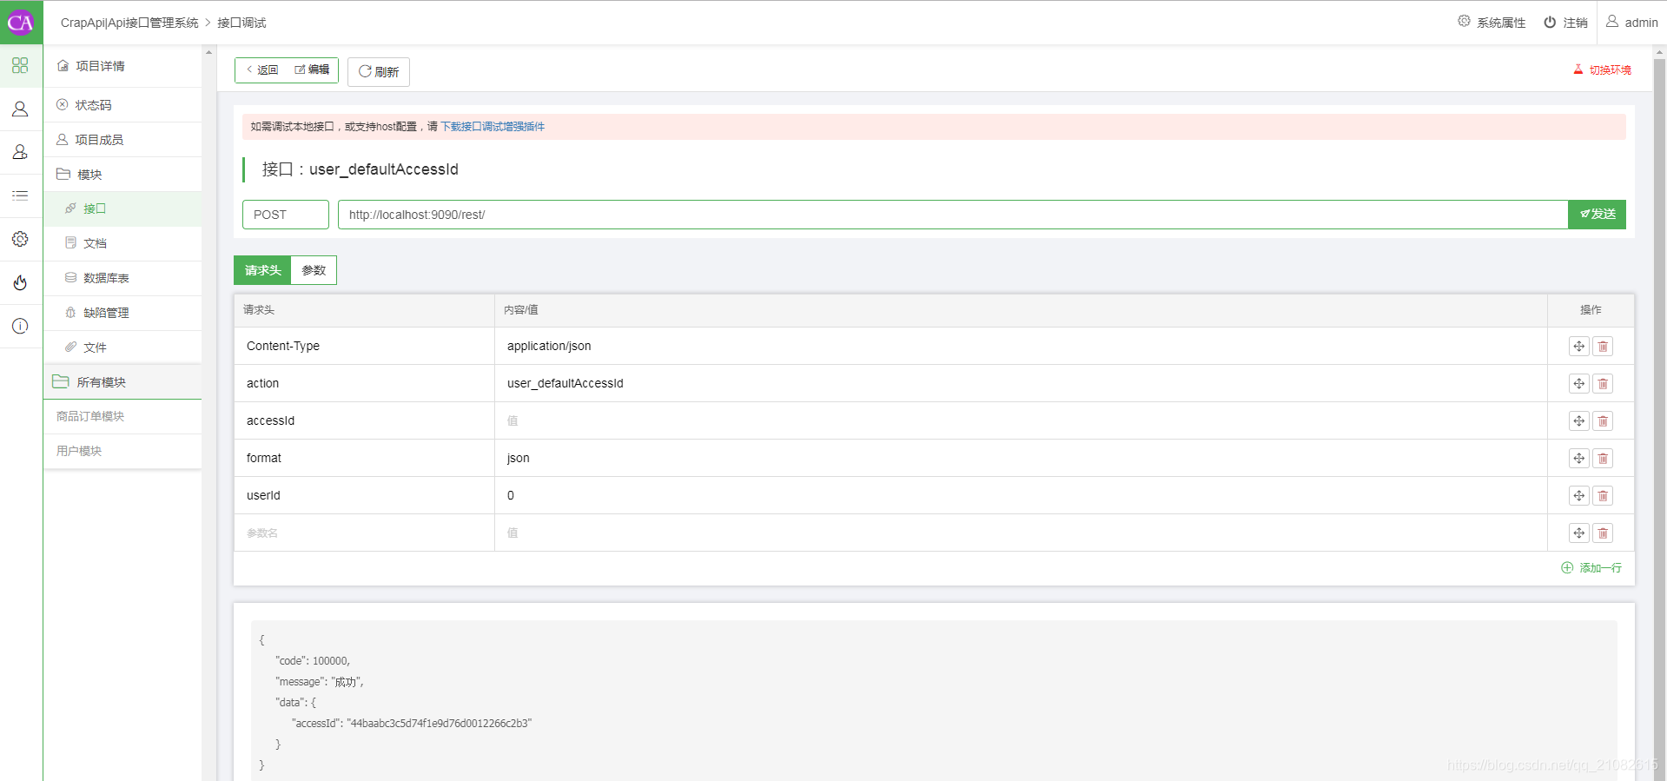Image resolution: width=1667 pixels, height=781 pixels.
Task: Delete the format header row
Action: click(x=1603, y=458)
